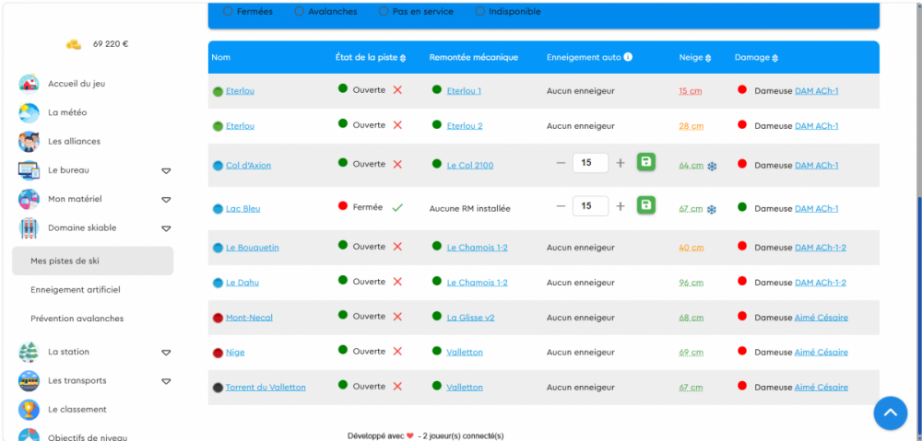The image size is (922, 441).
Task: Expand the Le bureau menu arrow
Action: pyautogui.click(x=166, y=171)
